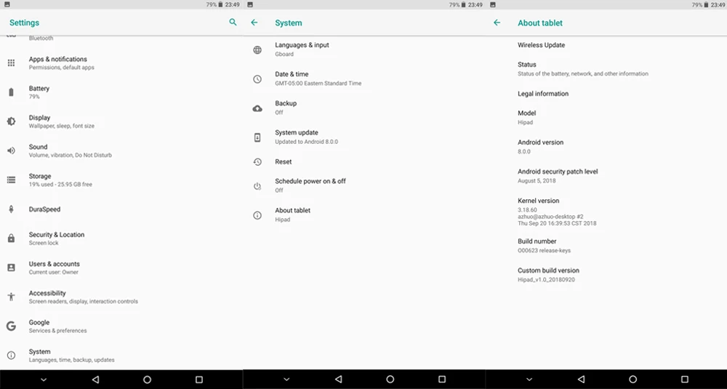Screen dimensions: 727x389
Task: Tap Custom build version entry
Action: [x=606, y=275]
